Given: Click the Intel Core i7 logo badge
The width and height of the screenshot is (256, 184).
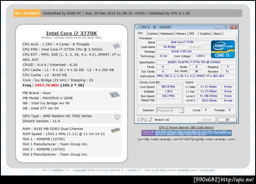Looking at the screenshot, I should click(223, 49).
